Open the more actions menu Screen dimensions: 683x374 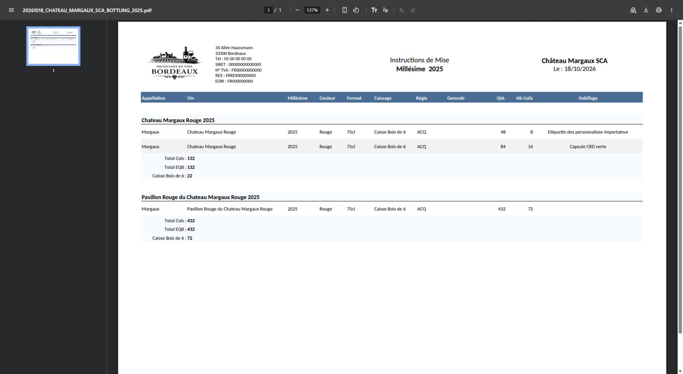671,10
